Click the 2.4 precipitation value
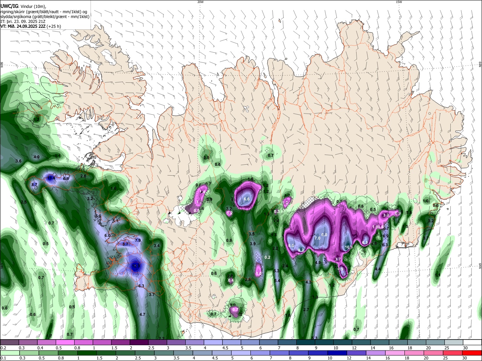The height and width of the screenshot is (361, 482). click(285, 266)
